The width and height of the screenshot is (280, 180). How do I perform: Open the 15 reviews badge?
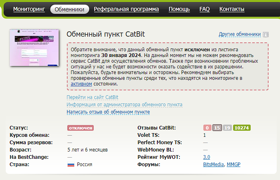point(217,128)
